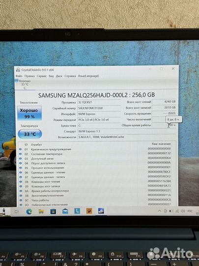Viewport: 199px width, 266px height.
Task: Click the status dot for attribute 04
Action: tap(21, 163)
